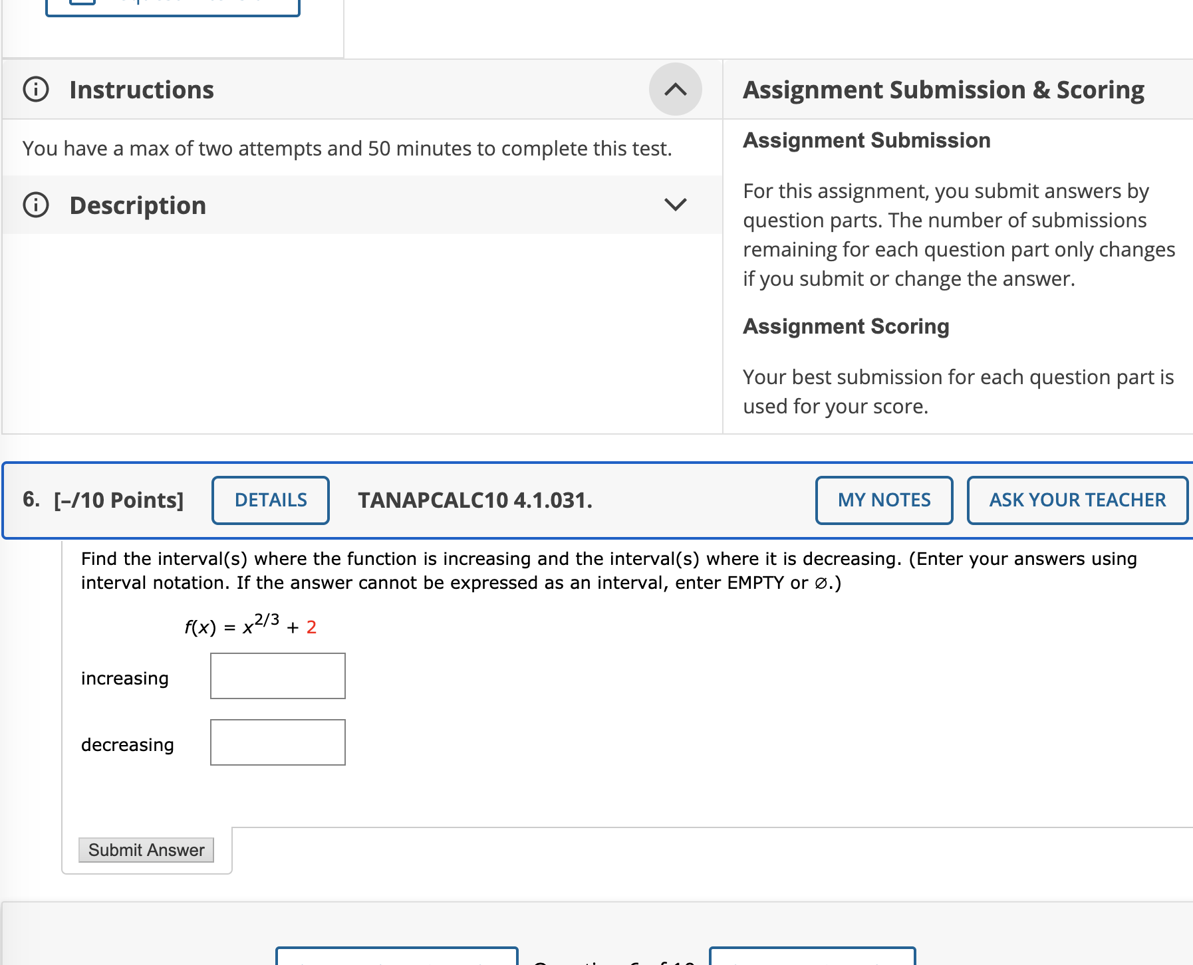The image size is (1193, 965).
Task: Click the increasing interval input box
Action: pyautogui.click(x=277, y=676)
